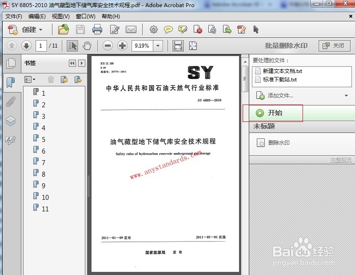
Task: Click the Edit PDF form icon
Action: coord(241,29)
